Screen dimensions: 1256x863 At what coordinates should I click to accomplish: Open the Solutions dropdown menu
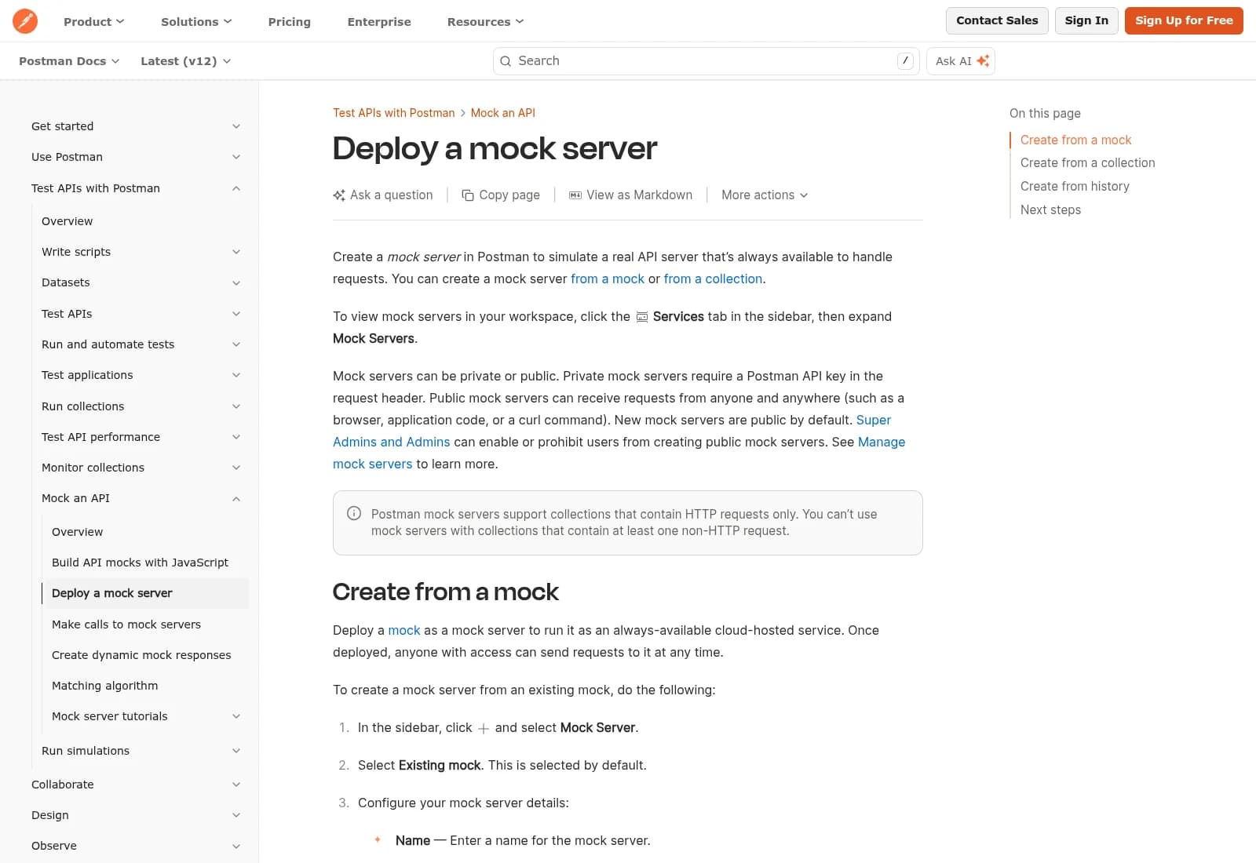tap(196, 21)
